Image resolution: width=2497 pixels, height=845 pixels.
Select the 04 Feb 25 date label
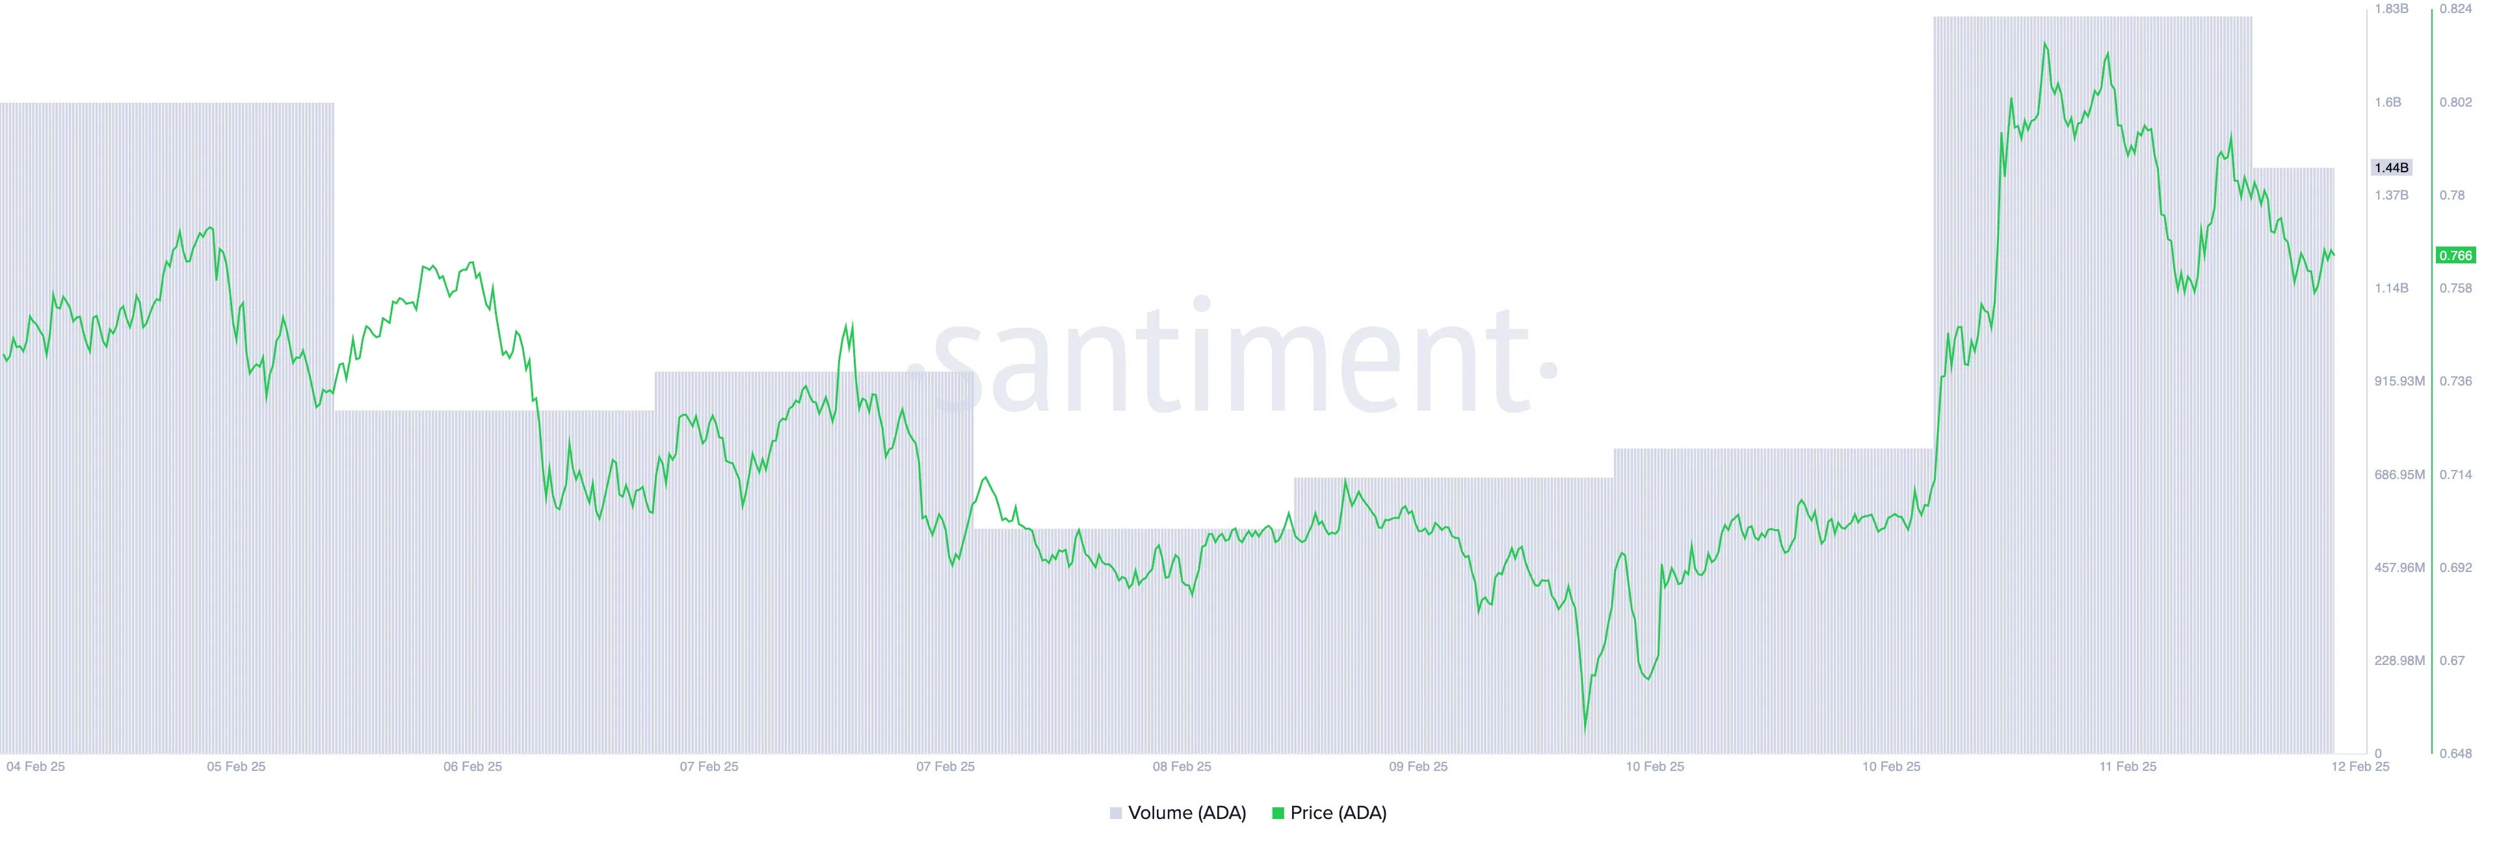pyautogui.click(x=36, y=766)
